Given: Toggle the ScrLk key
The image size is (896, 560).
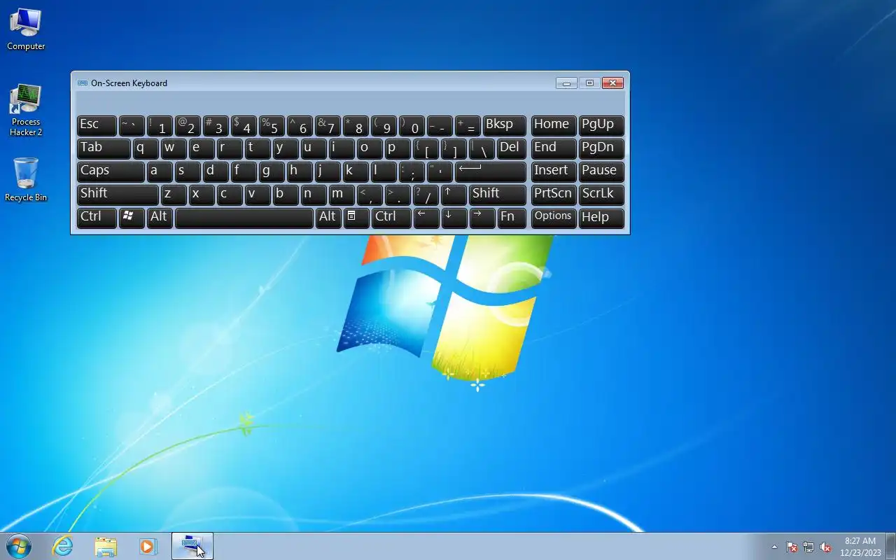Looking at the screenshot, I should pos(601,195).
